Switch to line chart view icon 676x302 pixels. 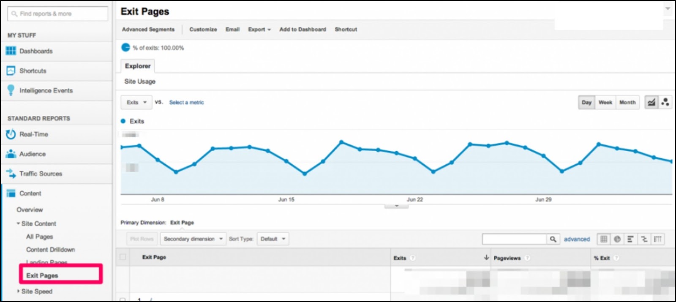(651, 102)
